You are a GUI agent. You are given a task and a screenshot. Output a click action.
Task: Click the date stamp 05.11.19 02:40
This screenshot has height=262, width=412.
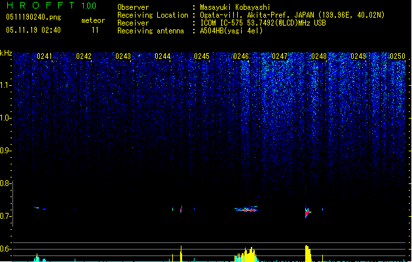pos(33,30)
